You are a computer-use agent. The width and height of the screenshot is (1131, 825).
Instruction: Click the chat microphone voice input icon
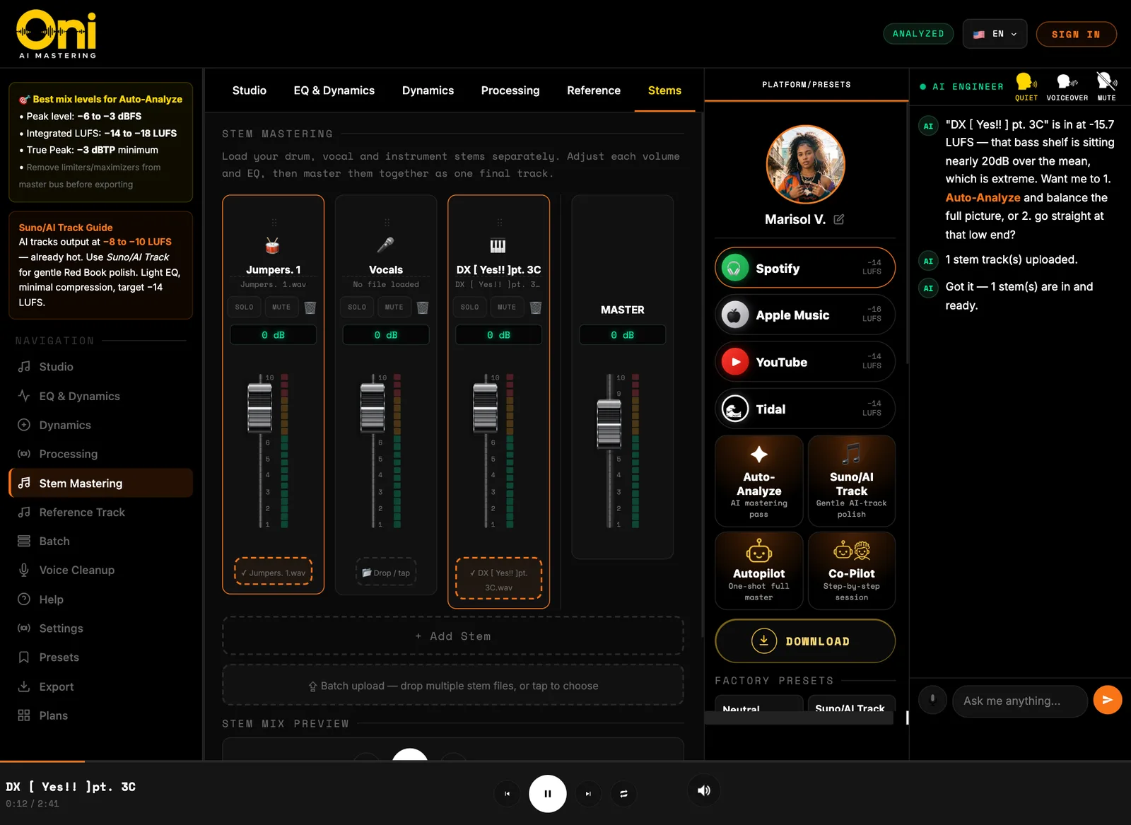coord(932,700)
